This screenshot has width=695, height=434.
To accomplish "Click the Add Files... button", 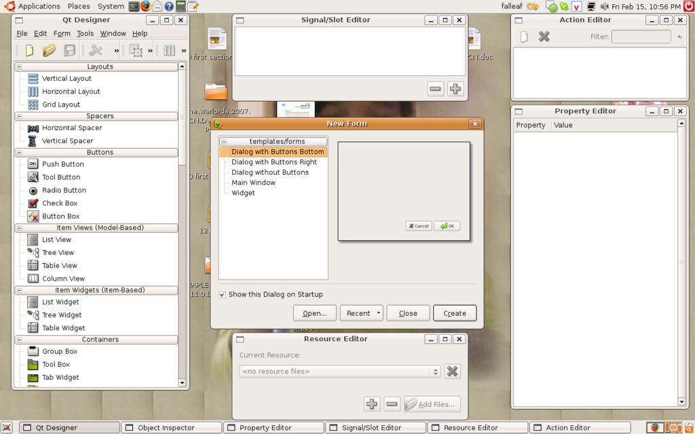I will tap(432, 404).
